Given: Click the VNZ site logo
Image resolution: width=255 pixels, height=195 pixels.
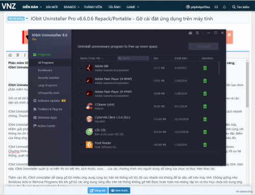Looking at the screenshot, I should tap(9, 6).
